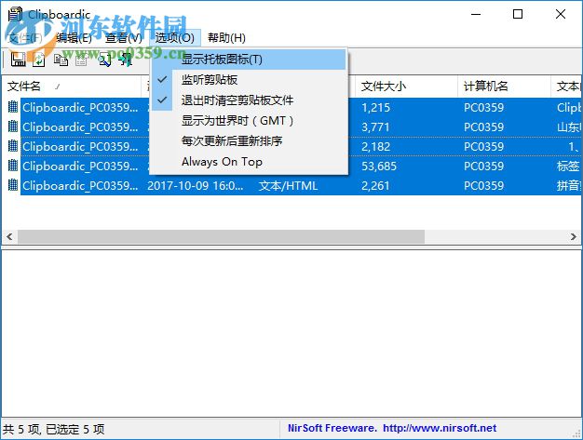This screenshot has width=583, height=440.
Task: Open the 编辑(E) menu
Action: (x=74, y=38)
